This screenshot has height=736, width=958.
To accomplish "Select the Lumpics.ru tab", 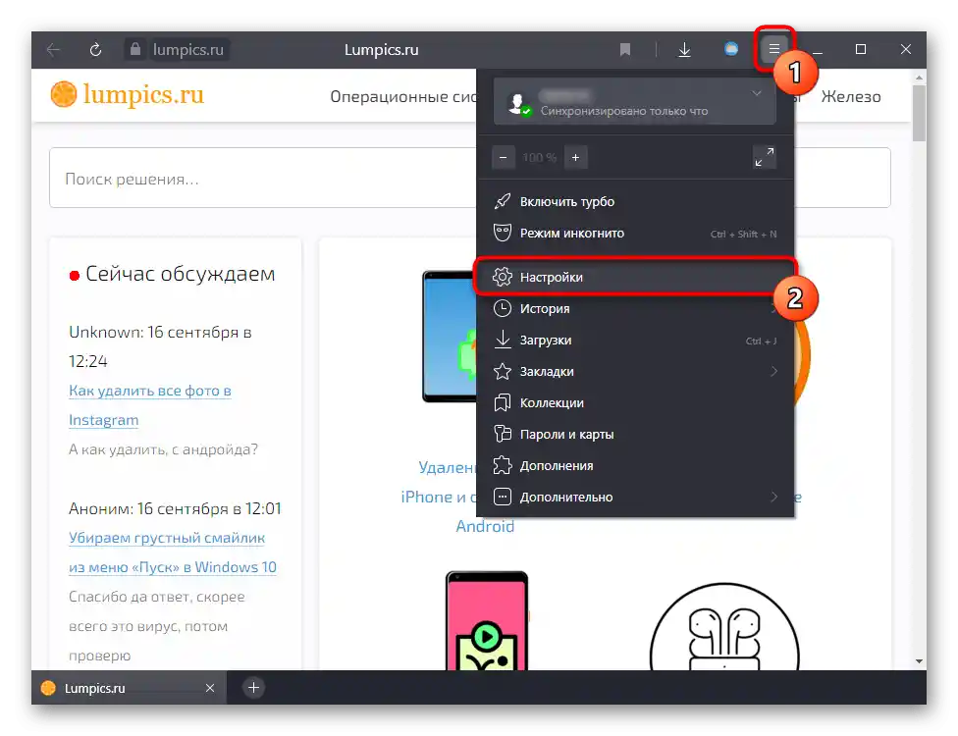I will click(129, 688).
